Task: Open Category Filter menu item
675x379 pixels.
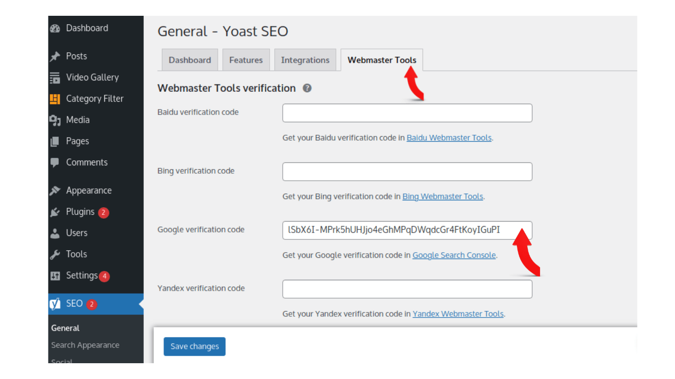Action: coord(96,99)
